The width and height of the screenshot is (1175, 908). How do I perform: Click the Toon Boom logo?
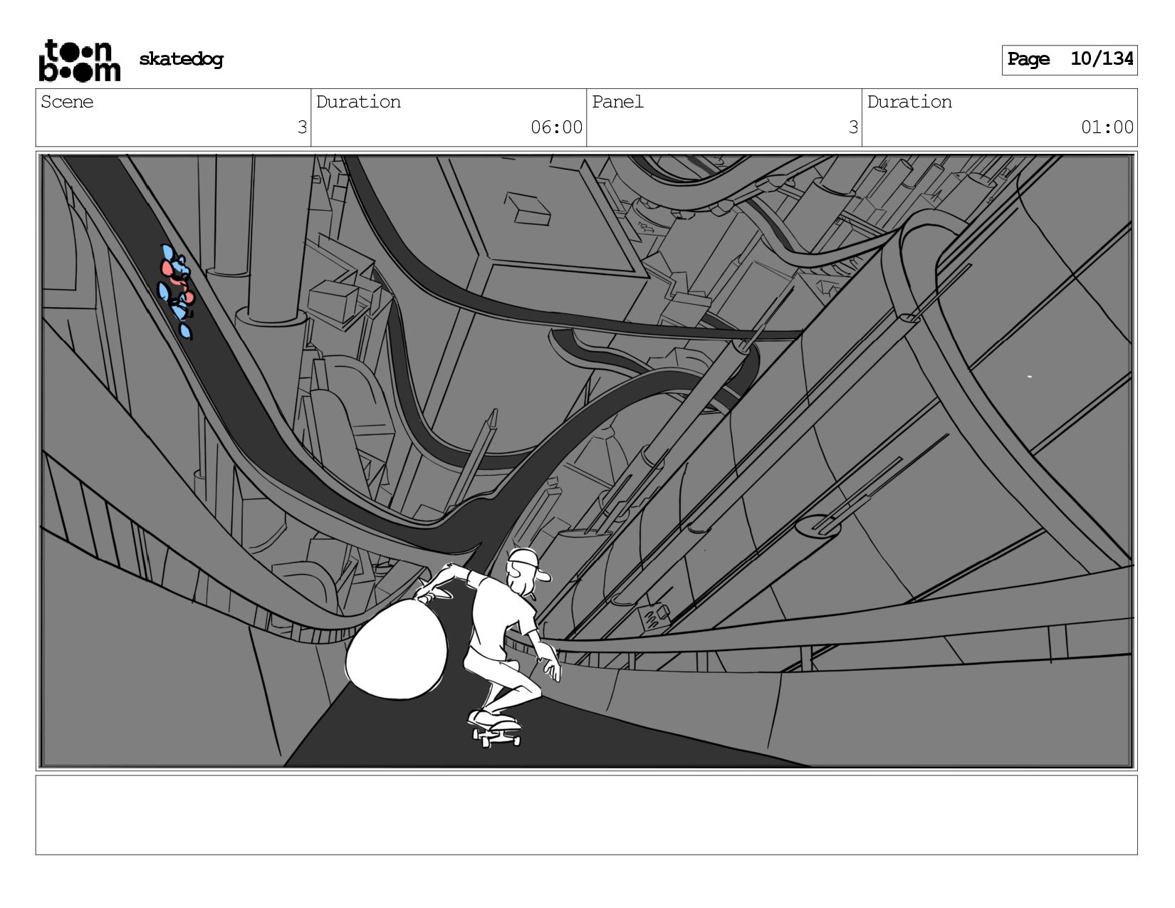pyautogui.click(x=79, y=61)
